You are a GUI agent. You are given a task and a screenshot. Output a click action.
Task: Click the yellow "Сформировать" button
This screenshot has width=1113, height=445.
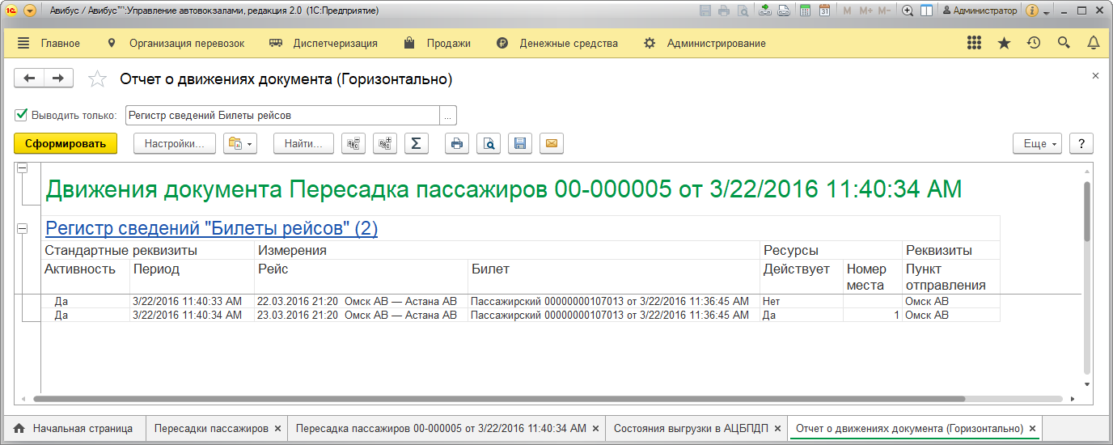point(66,144)
